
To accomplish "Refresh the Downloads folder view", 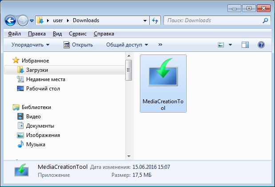I will click(155, 21).
